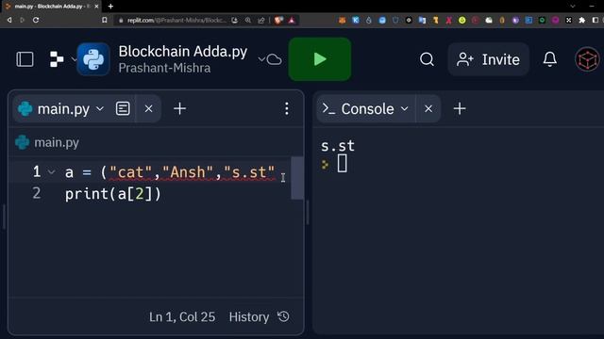
Task: Toggle the Replit sidebar panel
Action: coord(25,59)
